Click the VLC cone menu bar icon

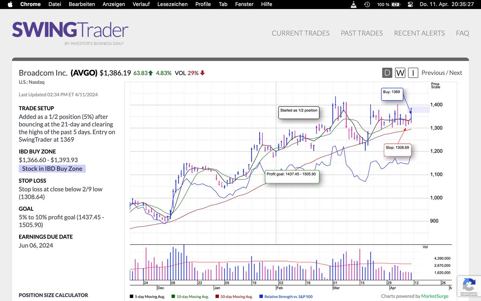coord(354,4)
